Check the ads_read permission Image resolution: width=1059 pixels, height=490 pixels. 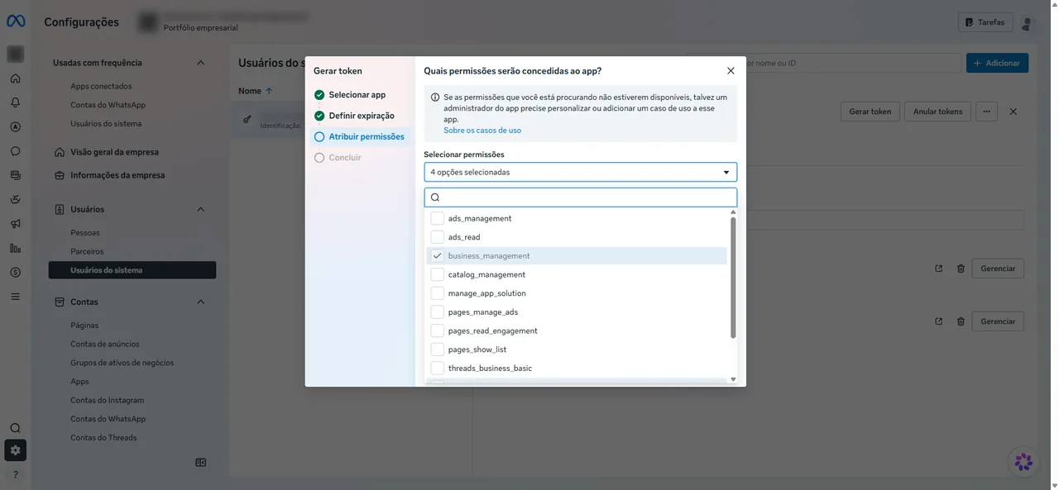tap(438, 237)
